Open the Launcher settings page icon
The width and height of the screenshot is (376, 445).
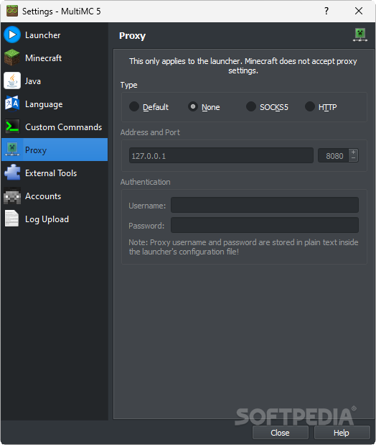click(x=12, y=35)
